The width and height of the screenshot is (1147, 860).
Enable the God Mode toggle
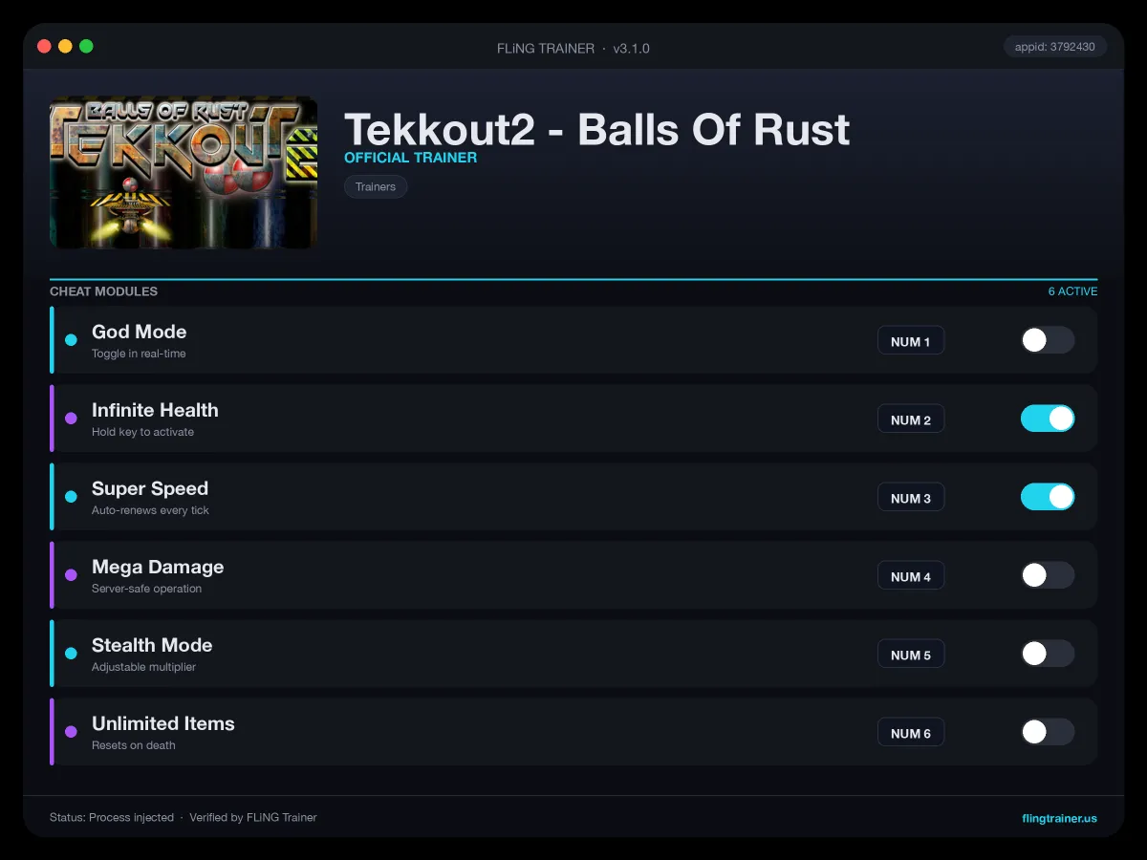1048,340
